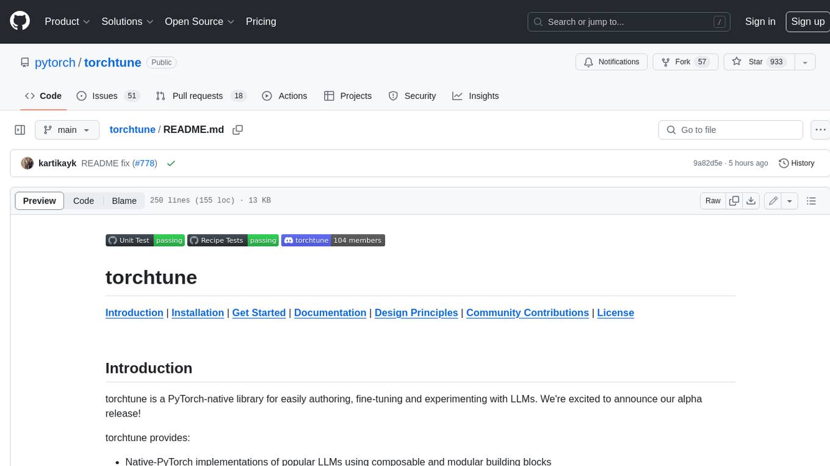Open the main branch selector

[x=67, y=130]
